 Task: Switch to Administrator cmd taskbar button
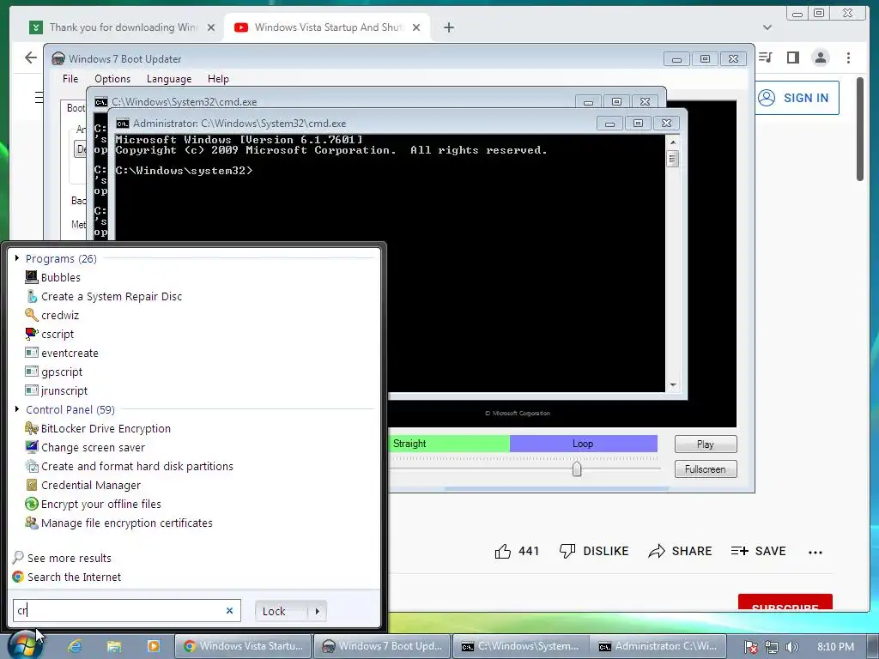[658, 646]
